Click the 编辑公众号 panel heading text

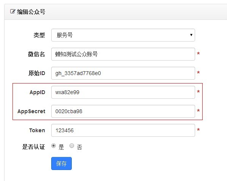pyautogui.click(x=31, y=12)
